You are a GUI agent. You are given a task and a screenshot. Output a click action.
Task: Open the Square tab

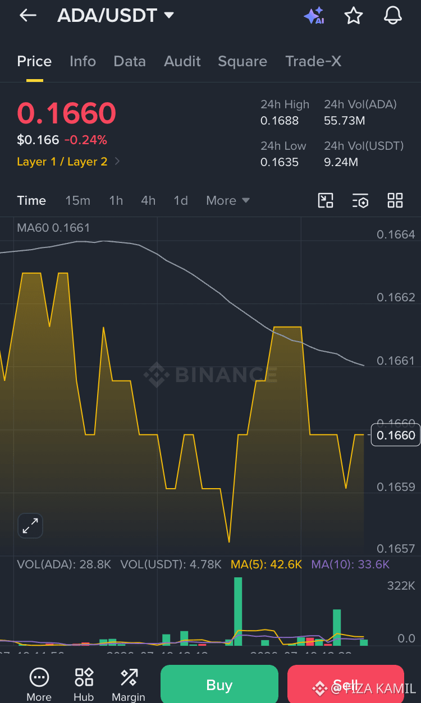coord(242,61)
